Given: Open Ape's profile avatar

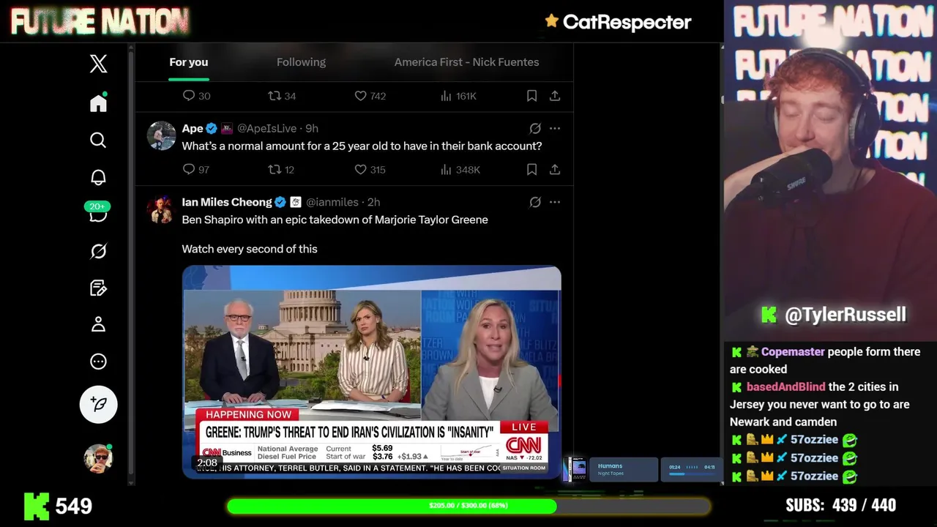Looking at the screenshot, I should [161, 136].
